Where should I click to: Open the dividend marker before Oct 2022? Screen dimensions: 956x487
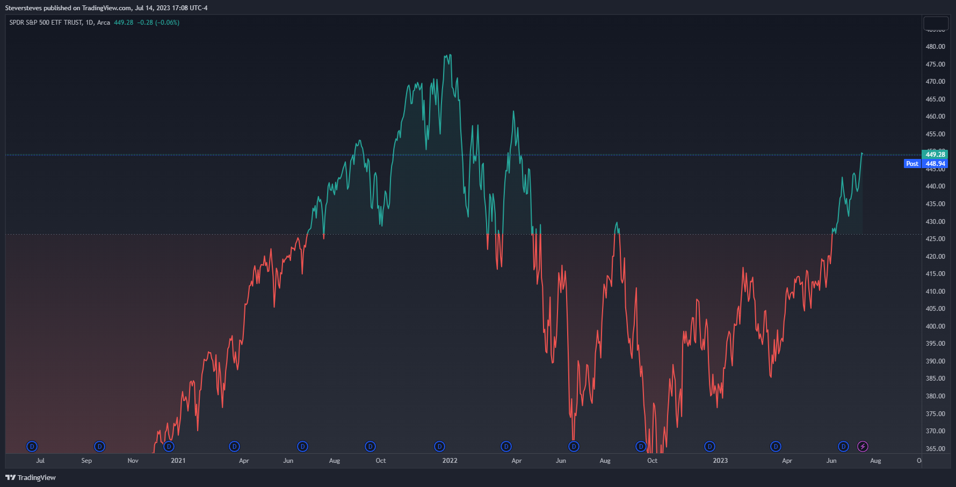(641, 446)
